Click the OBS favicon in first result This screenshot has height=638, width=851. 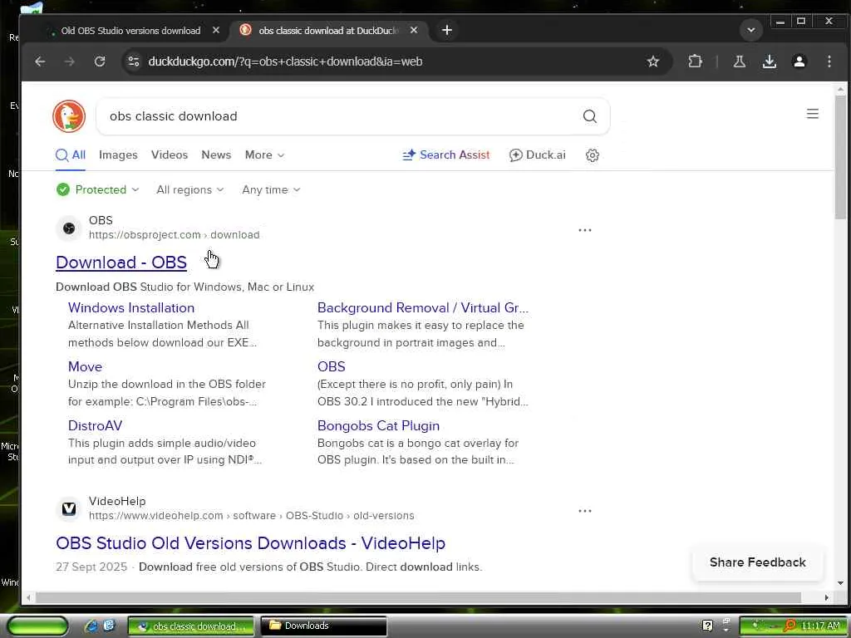click(69, 228)
